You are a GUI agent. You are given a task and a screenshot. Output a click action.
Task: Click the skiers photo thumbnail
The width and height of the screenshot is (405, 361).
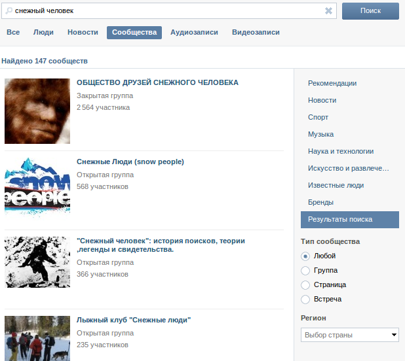click(x=37, y=338)
